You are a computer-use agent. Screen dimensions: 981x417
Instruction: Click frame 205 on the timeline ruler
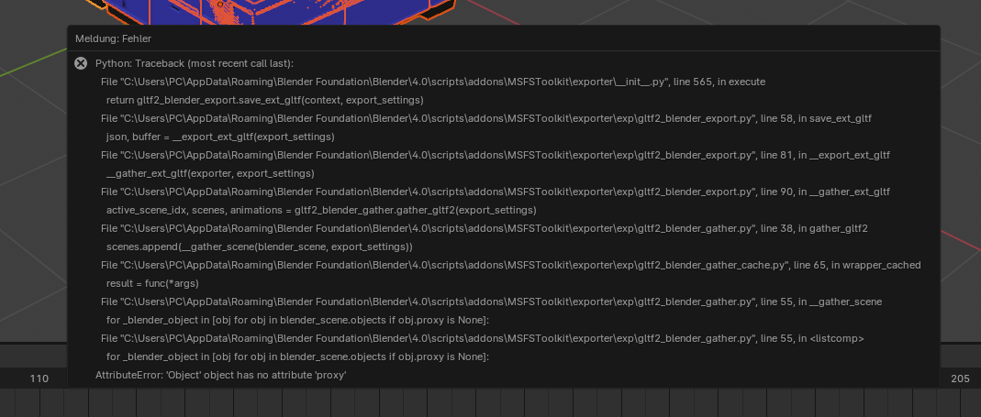[x=961, y=379]
